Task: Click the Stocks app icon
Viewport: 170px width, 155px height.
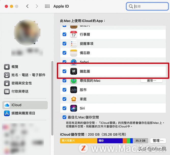Action: point(74,90)
